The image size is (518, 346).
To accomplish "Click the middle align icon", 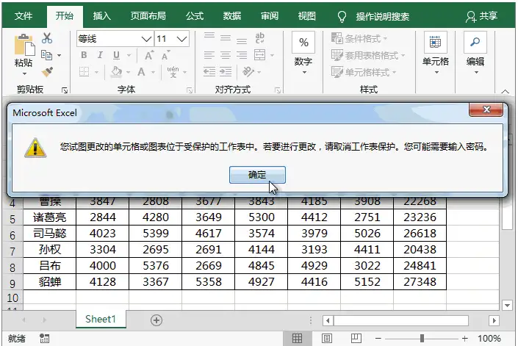I will click(226, 38).
